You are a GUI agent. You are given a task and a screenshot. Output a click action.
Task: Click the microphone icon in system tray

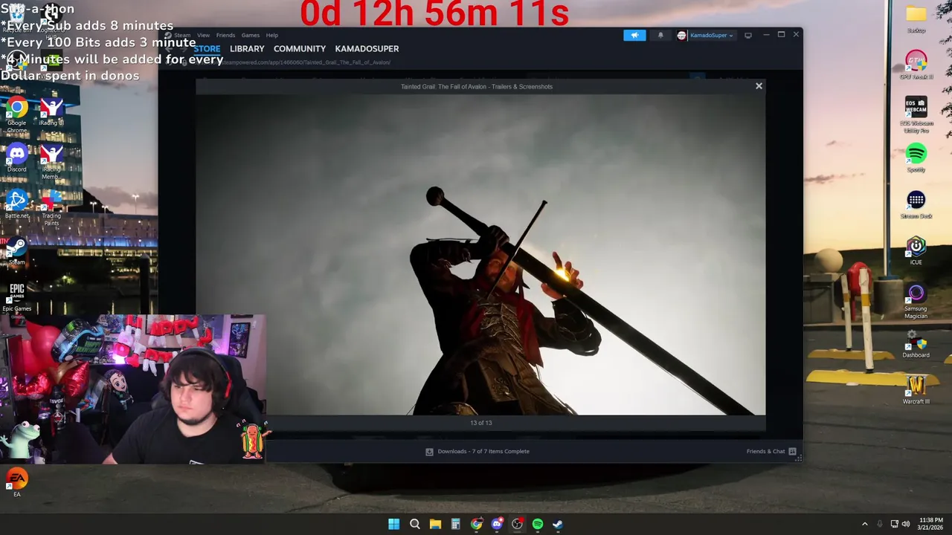pos(879,524)
